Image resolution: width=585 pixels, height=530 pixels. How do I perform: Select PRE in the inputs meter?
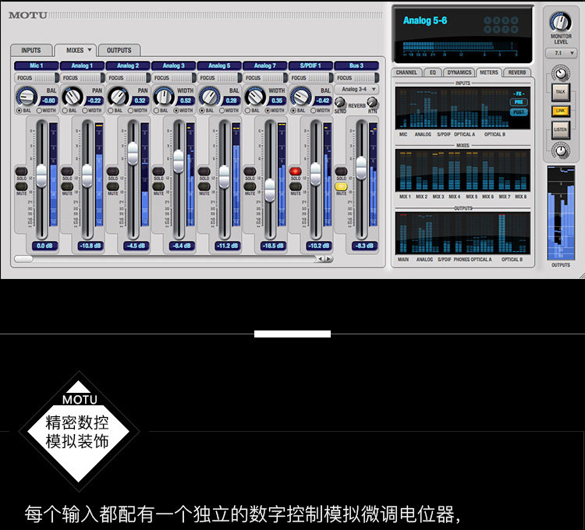(x=519, y=102)
